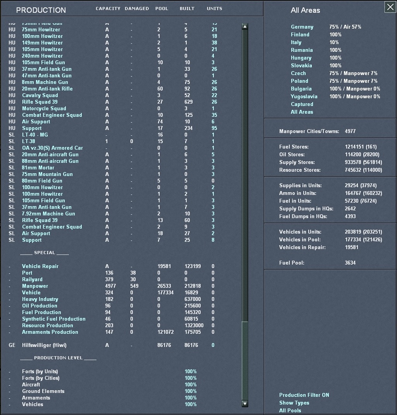Click the BUILT column header

click(x=187, y=9)
